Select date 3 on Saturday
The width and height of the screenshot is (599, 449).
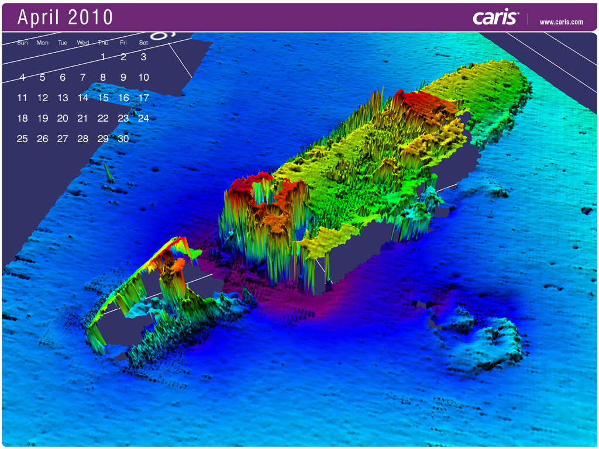143,57
